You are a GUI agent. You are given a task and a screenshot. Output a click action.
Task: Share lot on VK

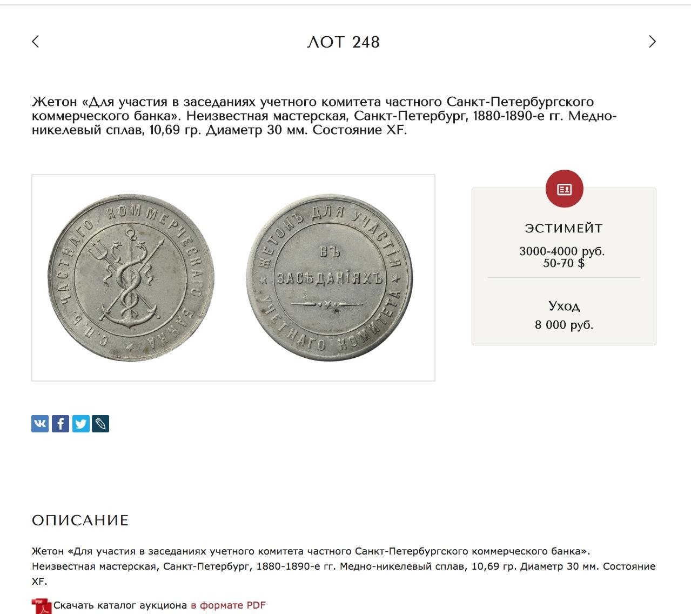[x=40, y=424]
